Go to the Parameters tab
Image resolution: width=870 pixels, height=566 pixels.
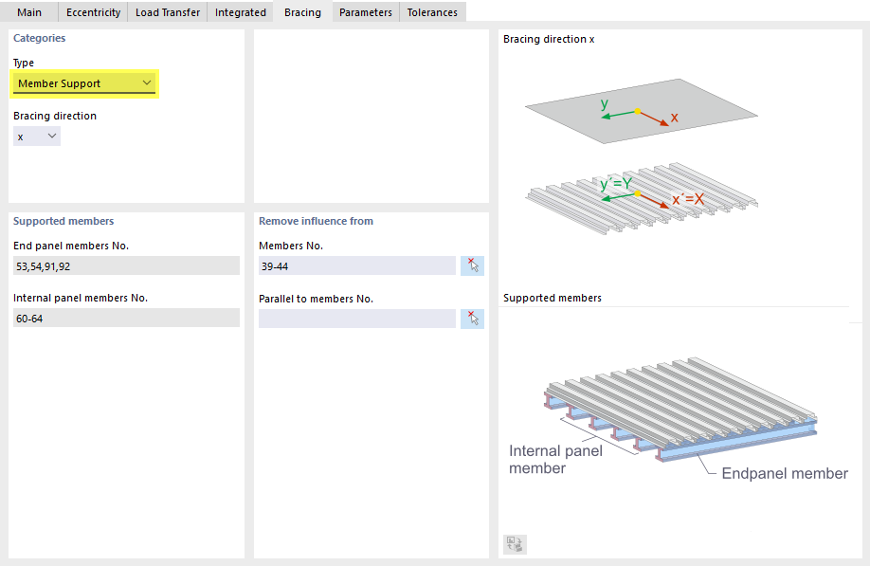click(x=366, y=12)
